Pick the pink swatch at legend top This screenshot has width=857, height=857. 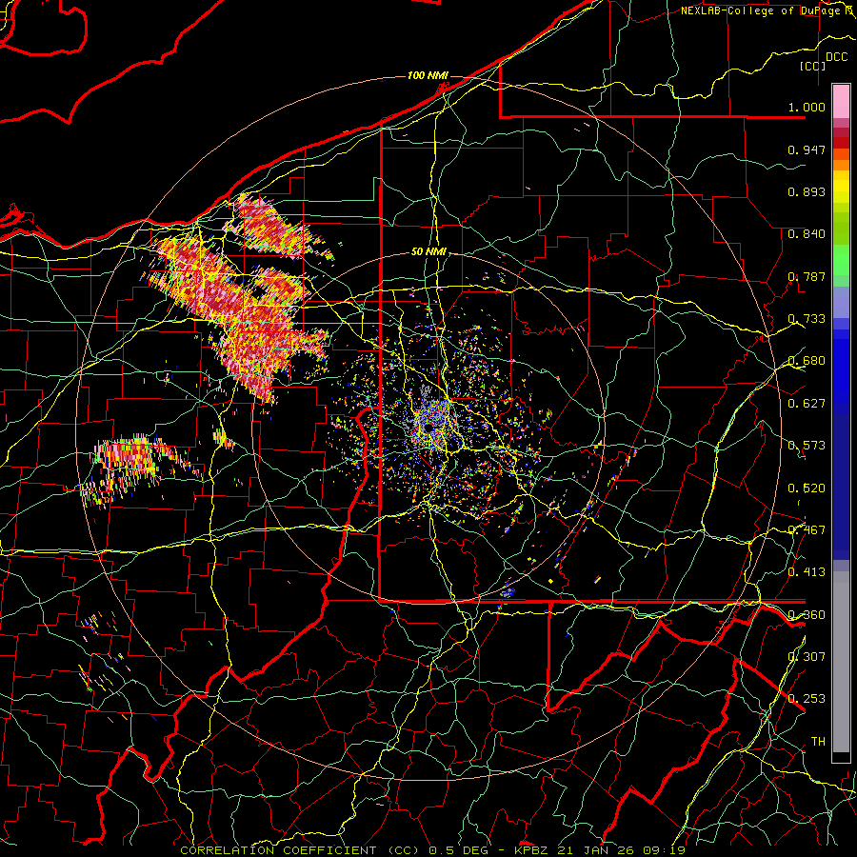[841, 102]
